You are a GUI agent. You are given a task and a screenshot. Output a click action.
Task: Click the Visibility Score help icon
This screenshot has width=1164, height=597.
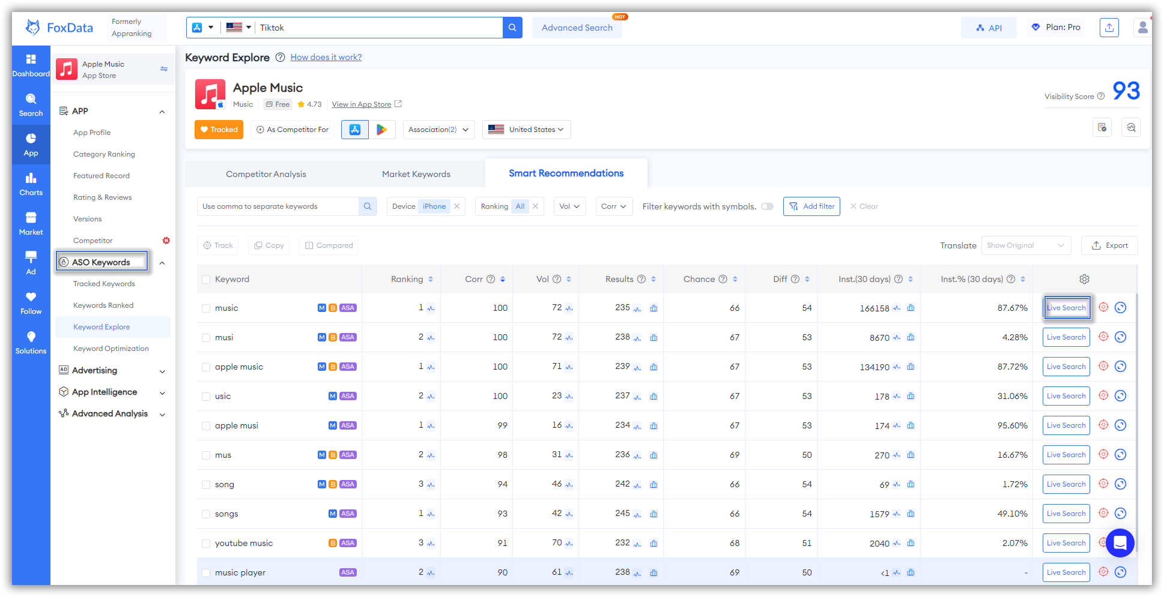coord(1101,96)
